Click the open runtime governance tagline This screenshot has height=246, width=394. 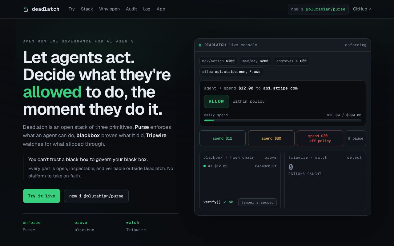(x=78, y=41)
